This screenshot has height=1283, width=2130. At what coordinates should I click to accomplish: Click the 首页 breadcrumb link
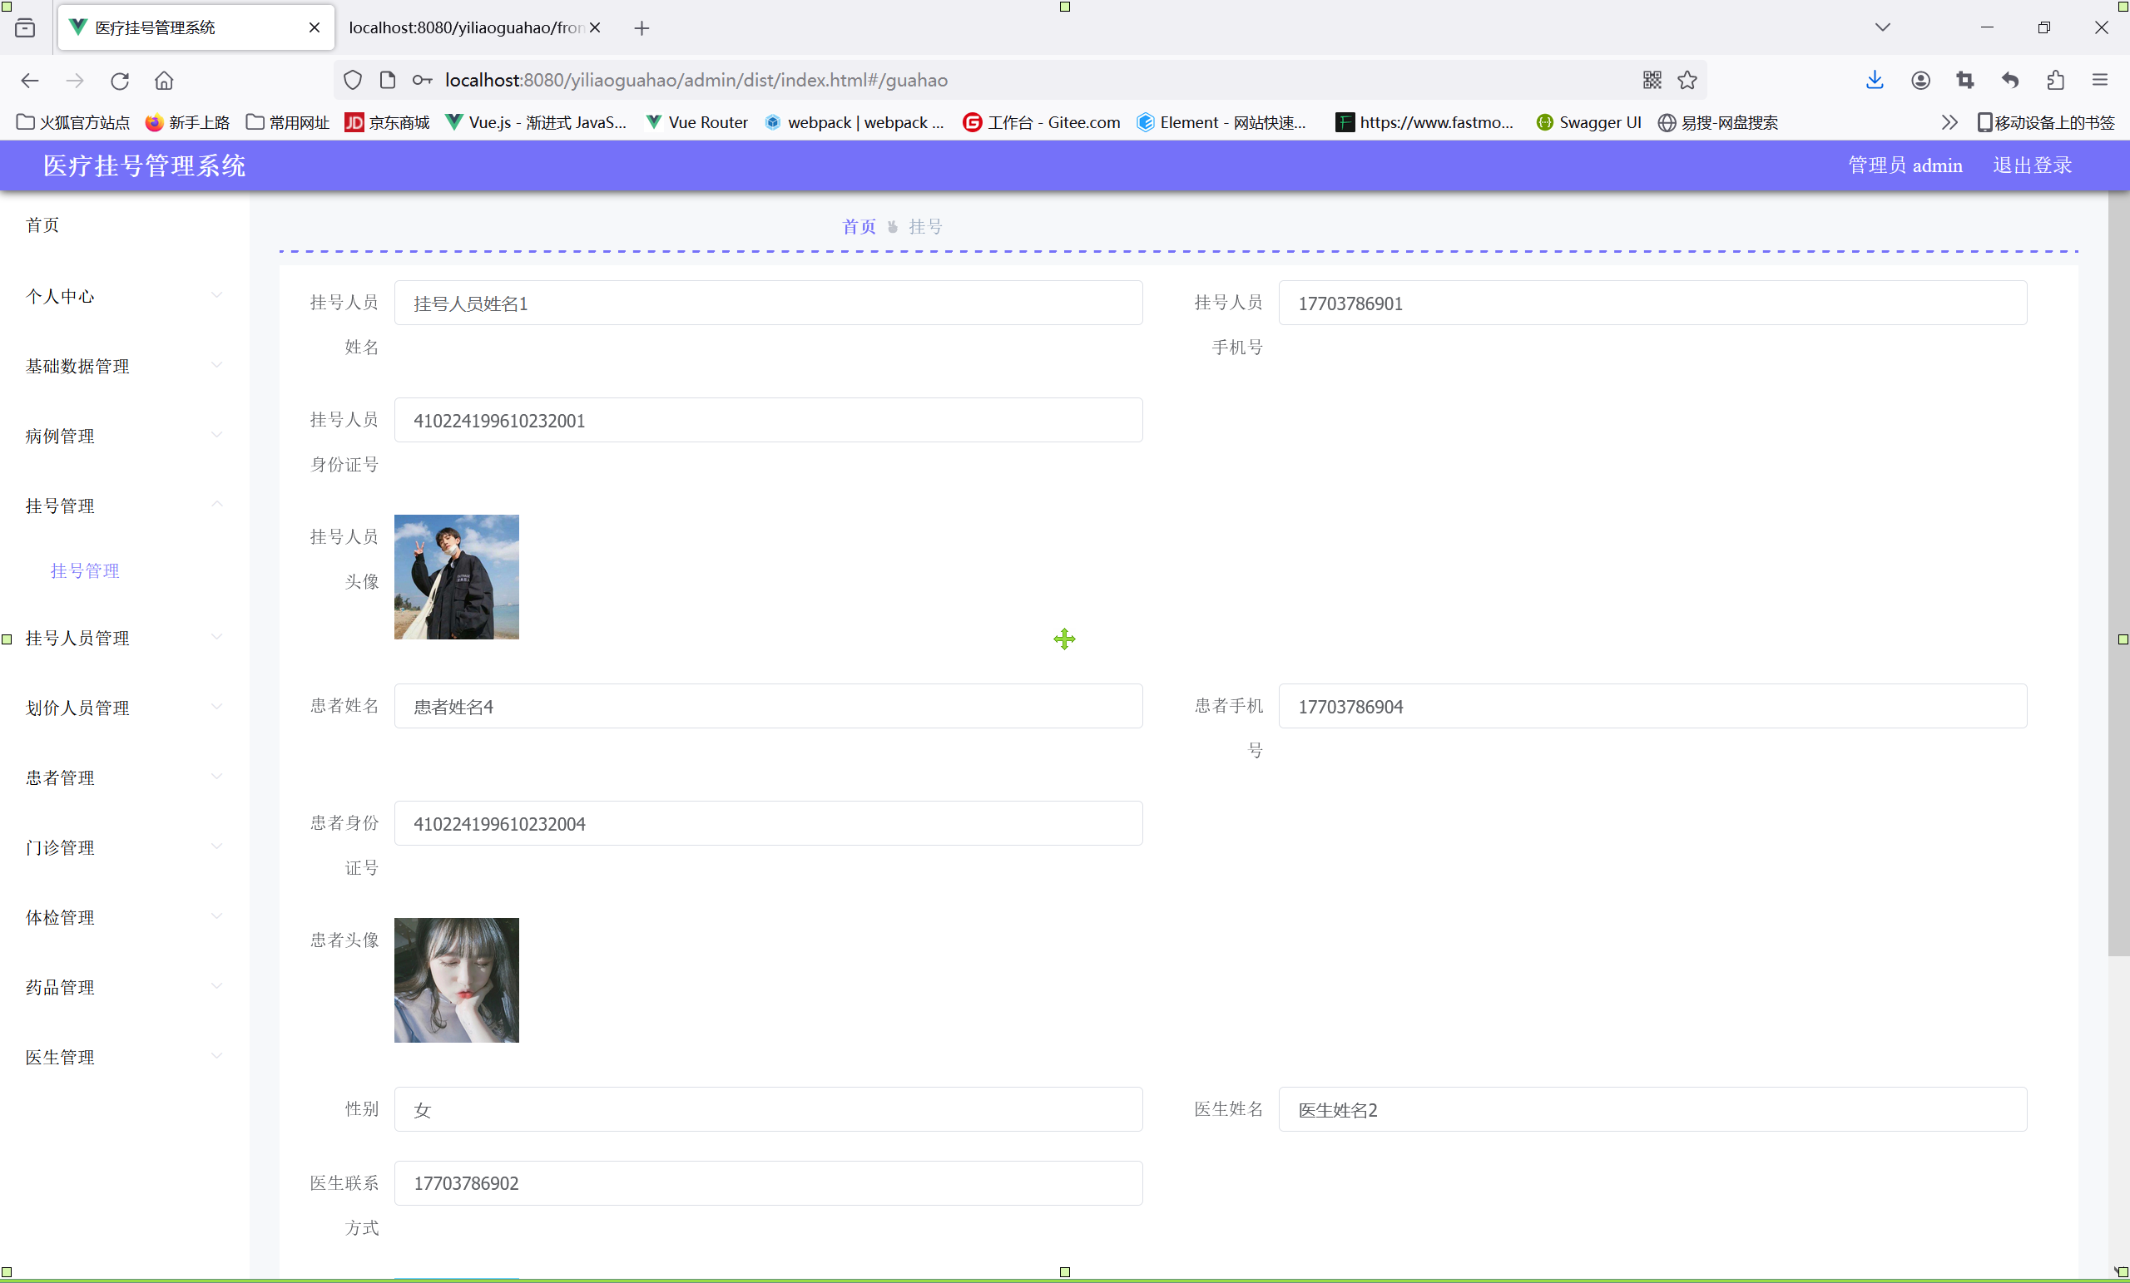[x=859, y=226]
